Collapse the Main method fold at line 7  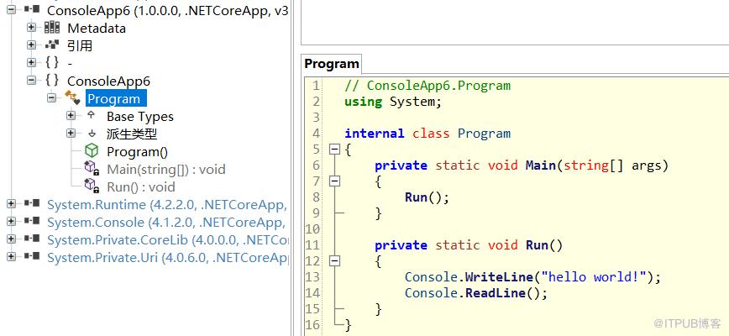(x=334, y=181)
